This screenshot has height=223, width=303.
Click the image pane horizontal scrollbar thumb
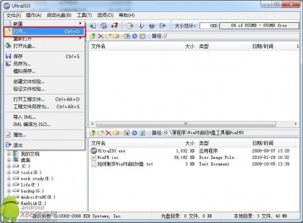tap(186, 124)
